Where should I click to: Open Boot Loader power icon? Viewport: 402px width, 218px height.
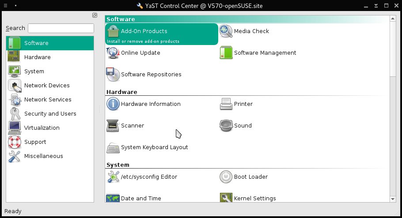coord(226,177)
